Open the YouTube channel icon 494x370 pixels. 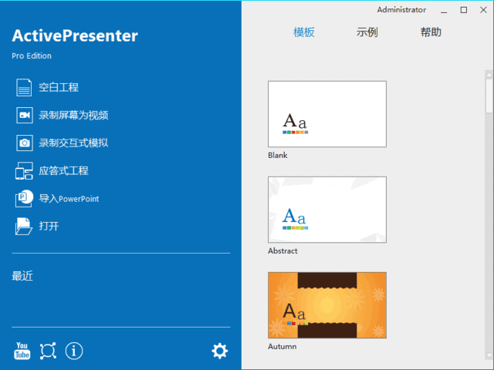point(22,351)
